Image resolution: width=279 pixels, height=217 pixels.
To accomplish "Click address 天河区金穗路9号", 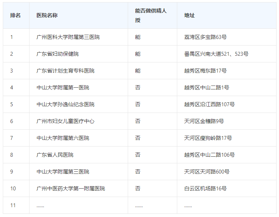I will tap(204, 121).
